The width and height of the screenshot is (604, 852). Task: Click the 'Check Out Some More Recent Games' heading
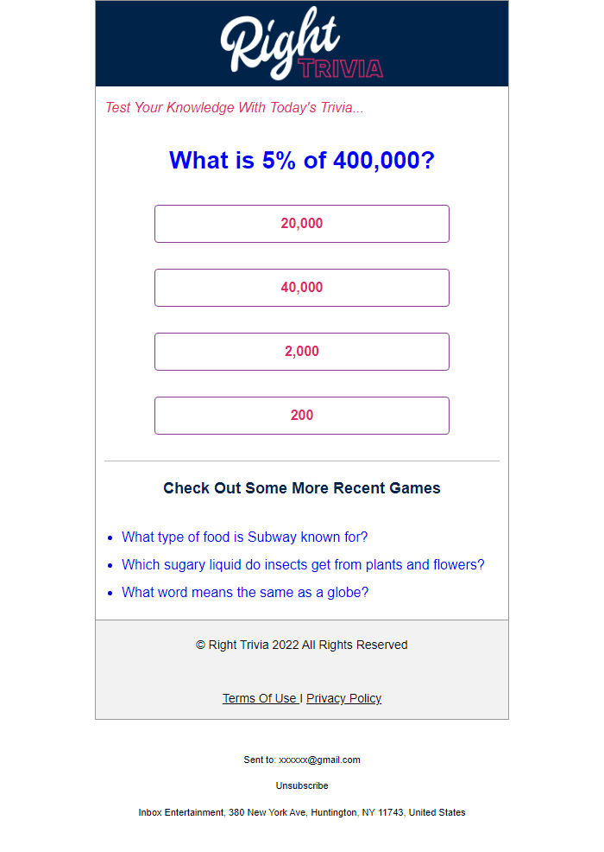pos(301,488)
